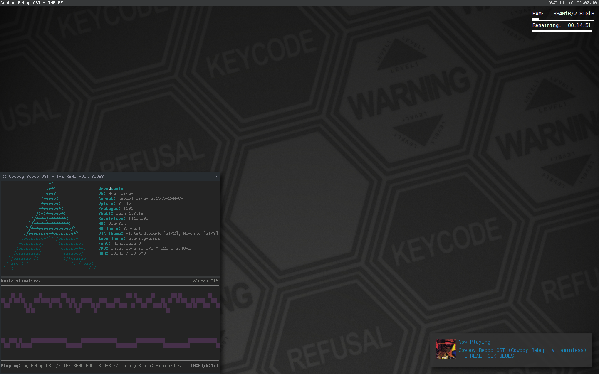The width and height of the screenshot is (599, 374).
Task: Click the Arch Linux ASCII logo
Action: tap(50, 226)
